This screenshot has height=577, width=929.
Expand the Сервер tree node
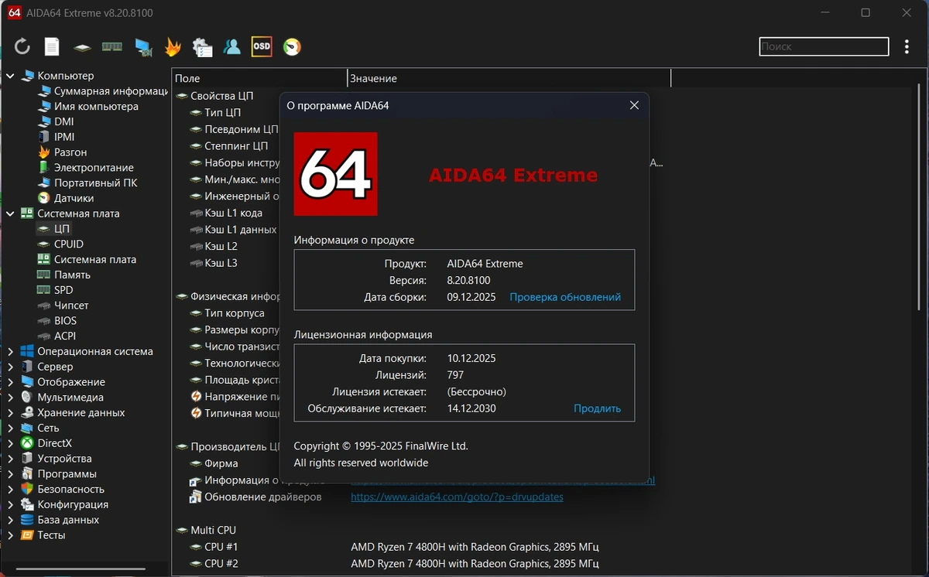(10, 367)
